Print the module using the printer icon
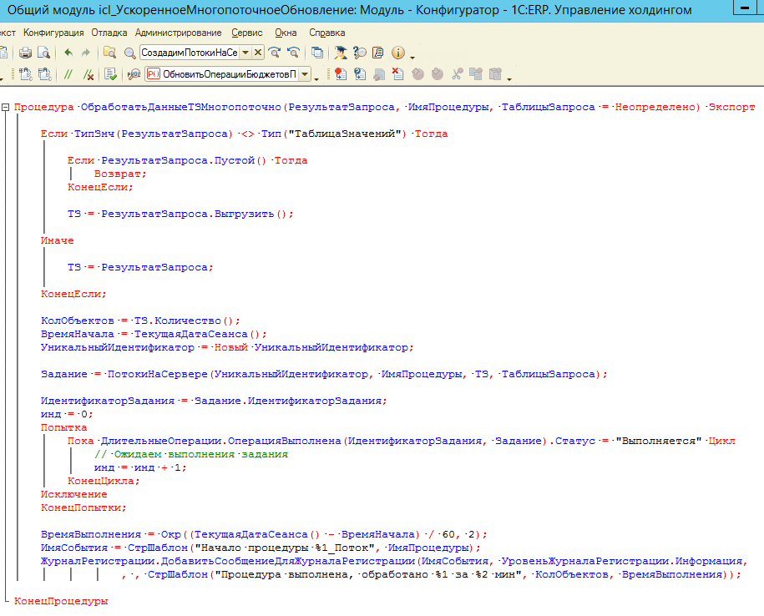Image resolution: width=764 pixels, height=616 pixels. click(25, 53)
